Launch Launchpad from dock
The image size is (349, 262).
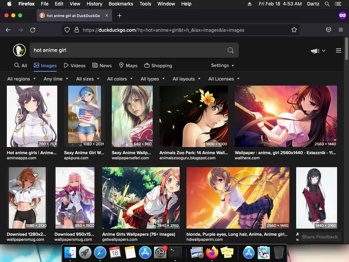click(85, 253)
